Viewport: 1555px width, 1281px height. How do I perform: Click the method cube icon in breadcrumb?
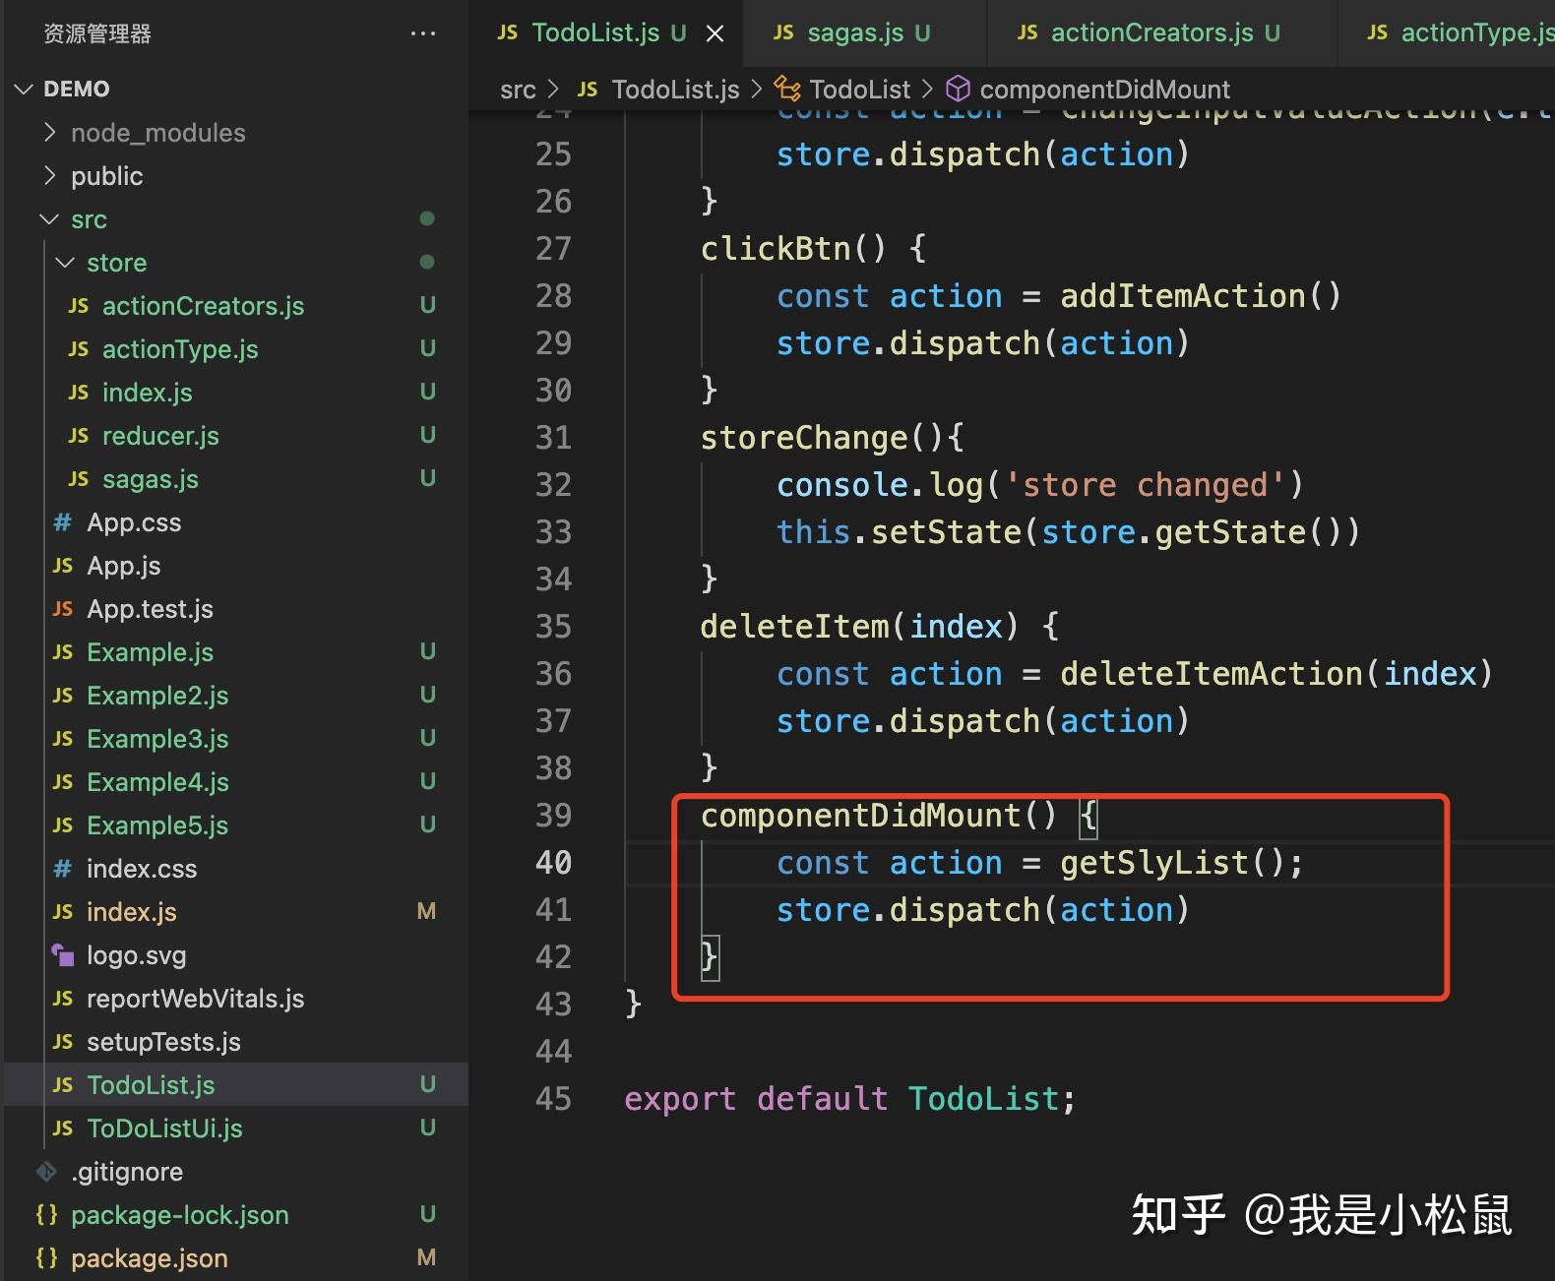pyautogui.click(x=958, y=90)
